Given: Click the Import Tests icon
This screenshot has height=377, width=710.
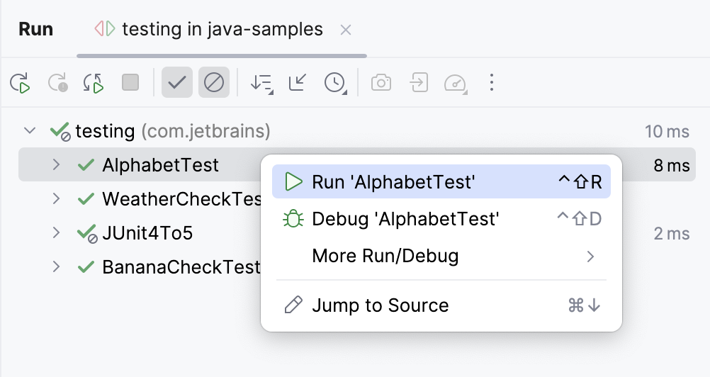Looking at the screenshot, I should coord(419,83).
